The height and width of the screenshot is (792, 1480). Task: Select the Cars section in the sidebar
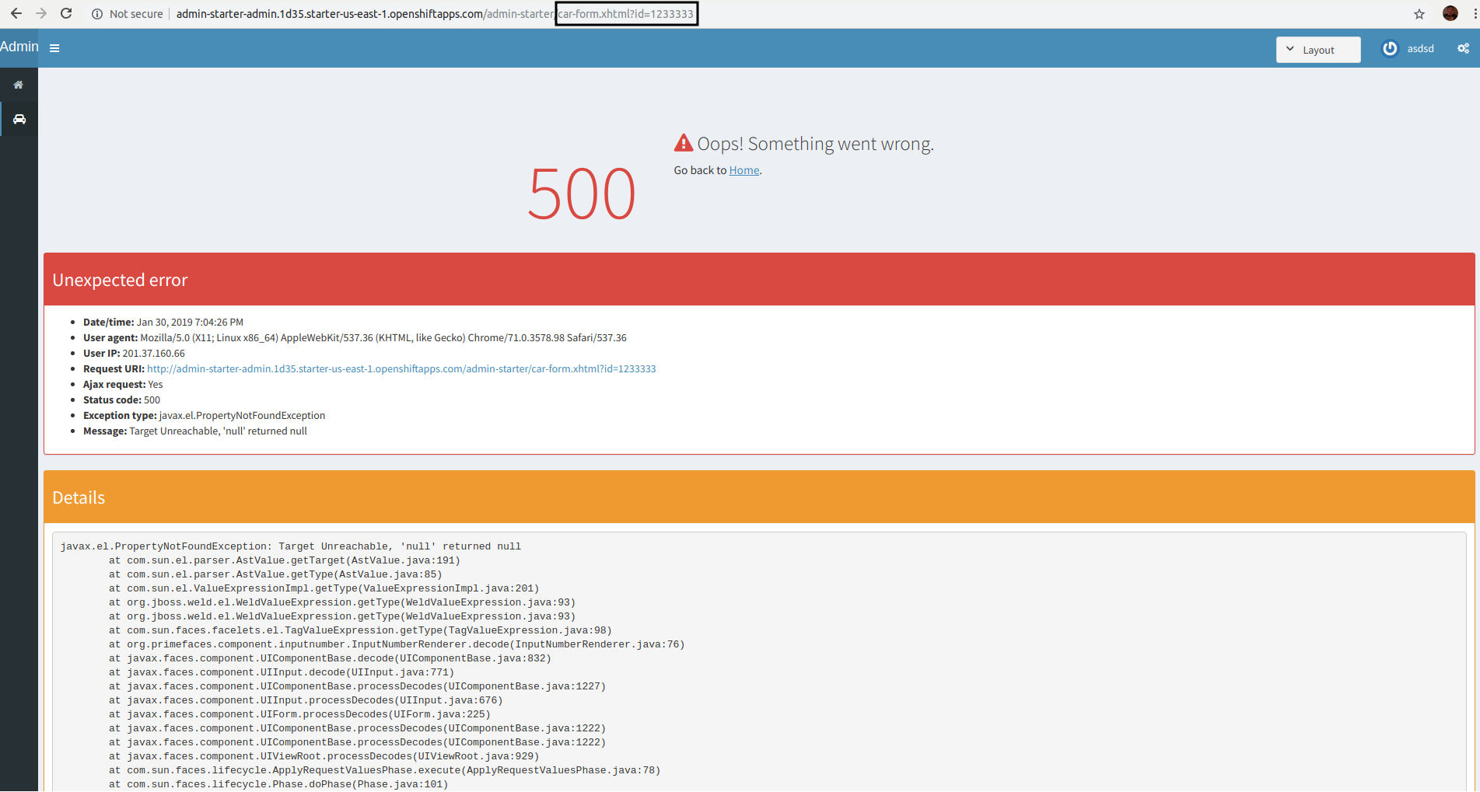pos(19,118)
